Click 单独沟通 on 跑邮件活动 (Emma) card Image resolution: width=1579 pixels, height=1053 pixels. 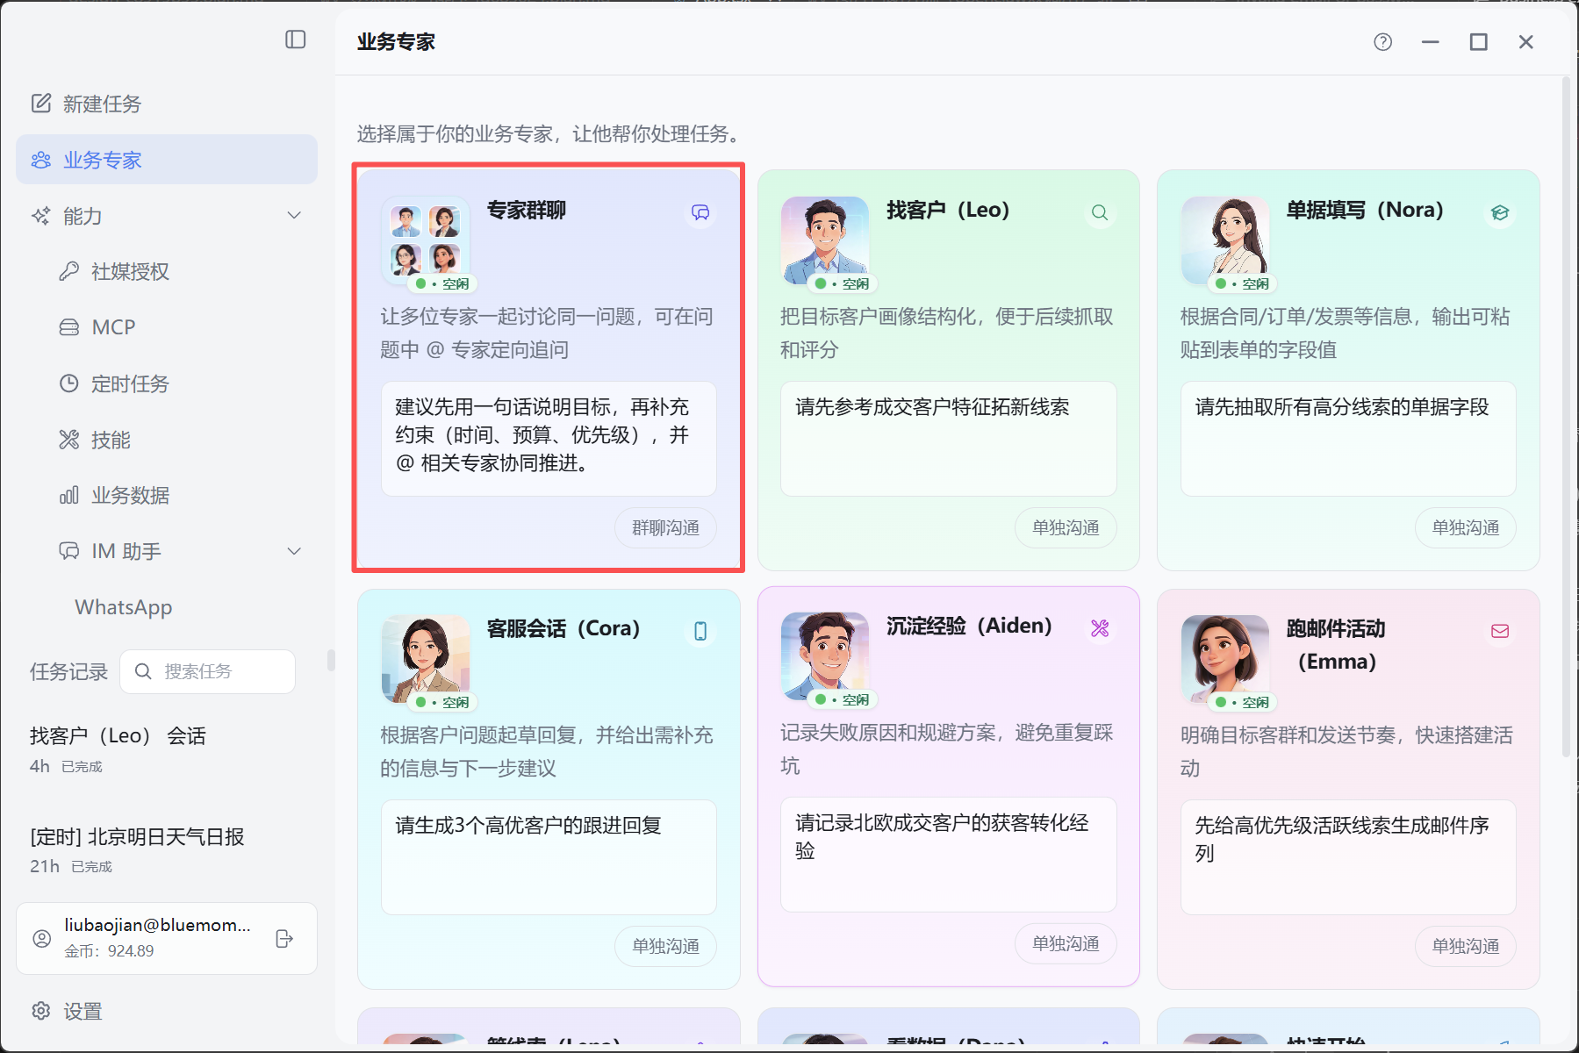[1466, 947]
